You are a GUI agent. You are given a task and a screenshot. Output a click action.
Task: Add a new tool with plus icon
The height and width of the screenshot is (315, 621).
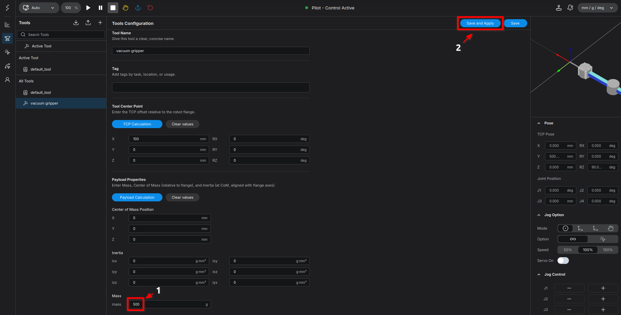coord(100,23)
